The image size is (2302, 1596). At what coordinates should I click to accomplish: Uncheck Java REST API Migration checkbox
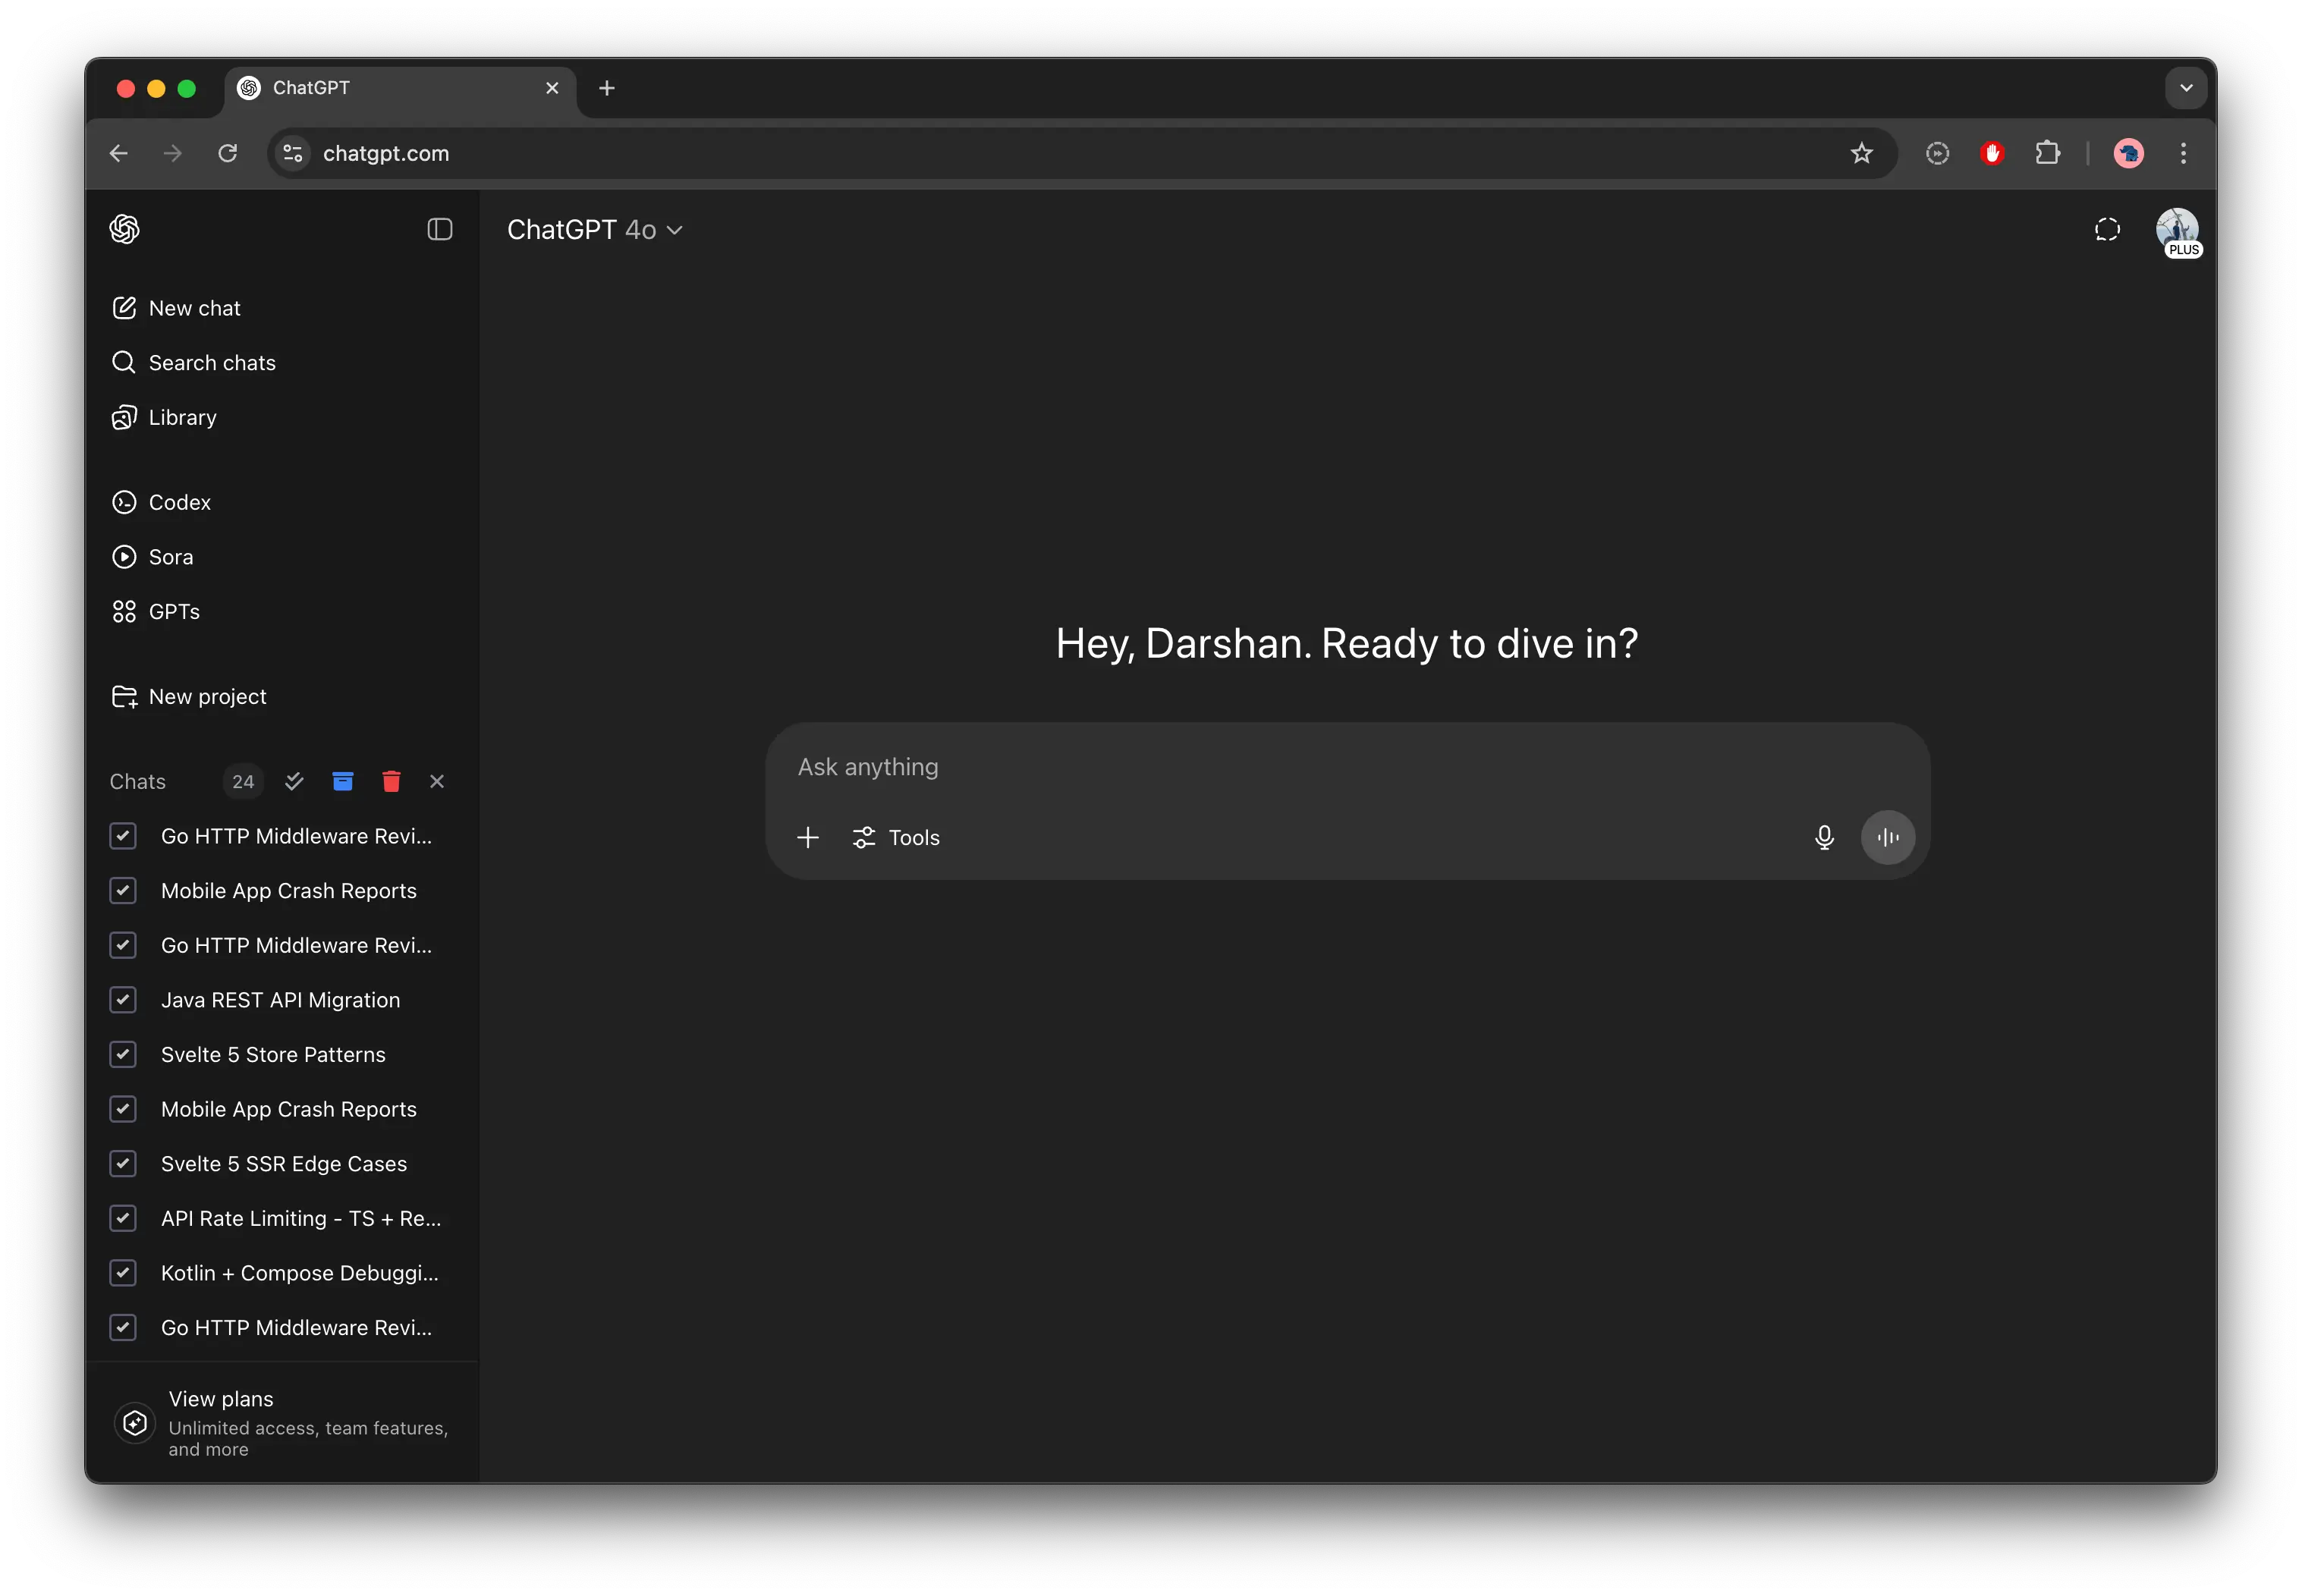[123, 1000]
